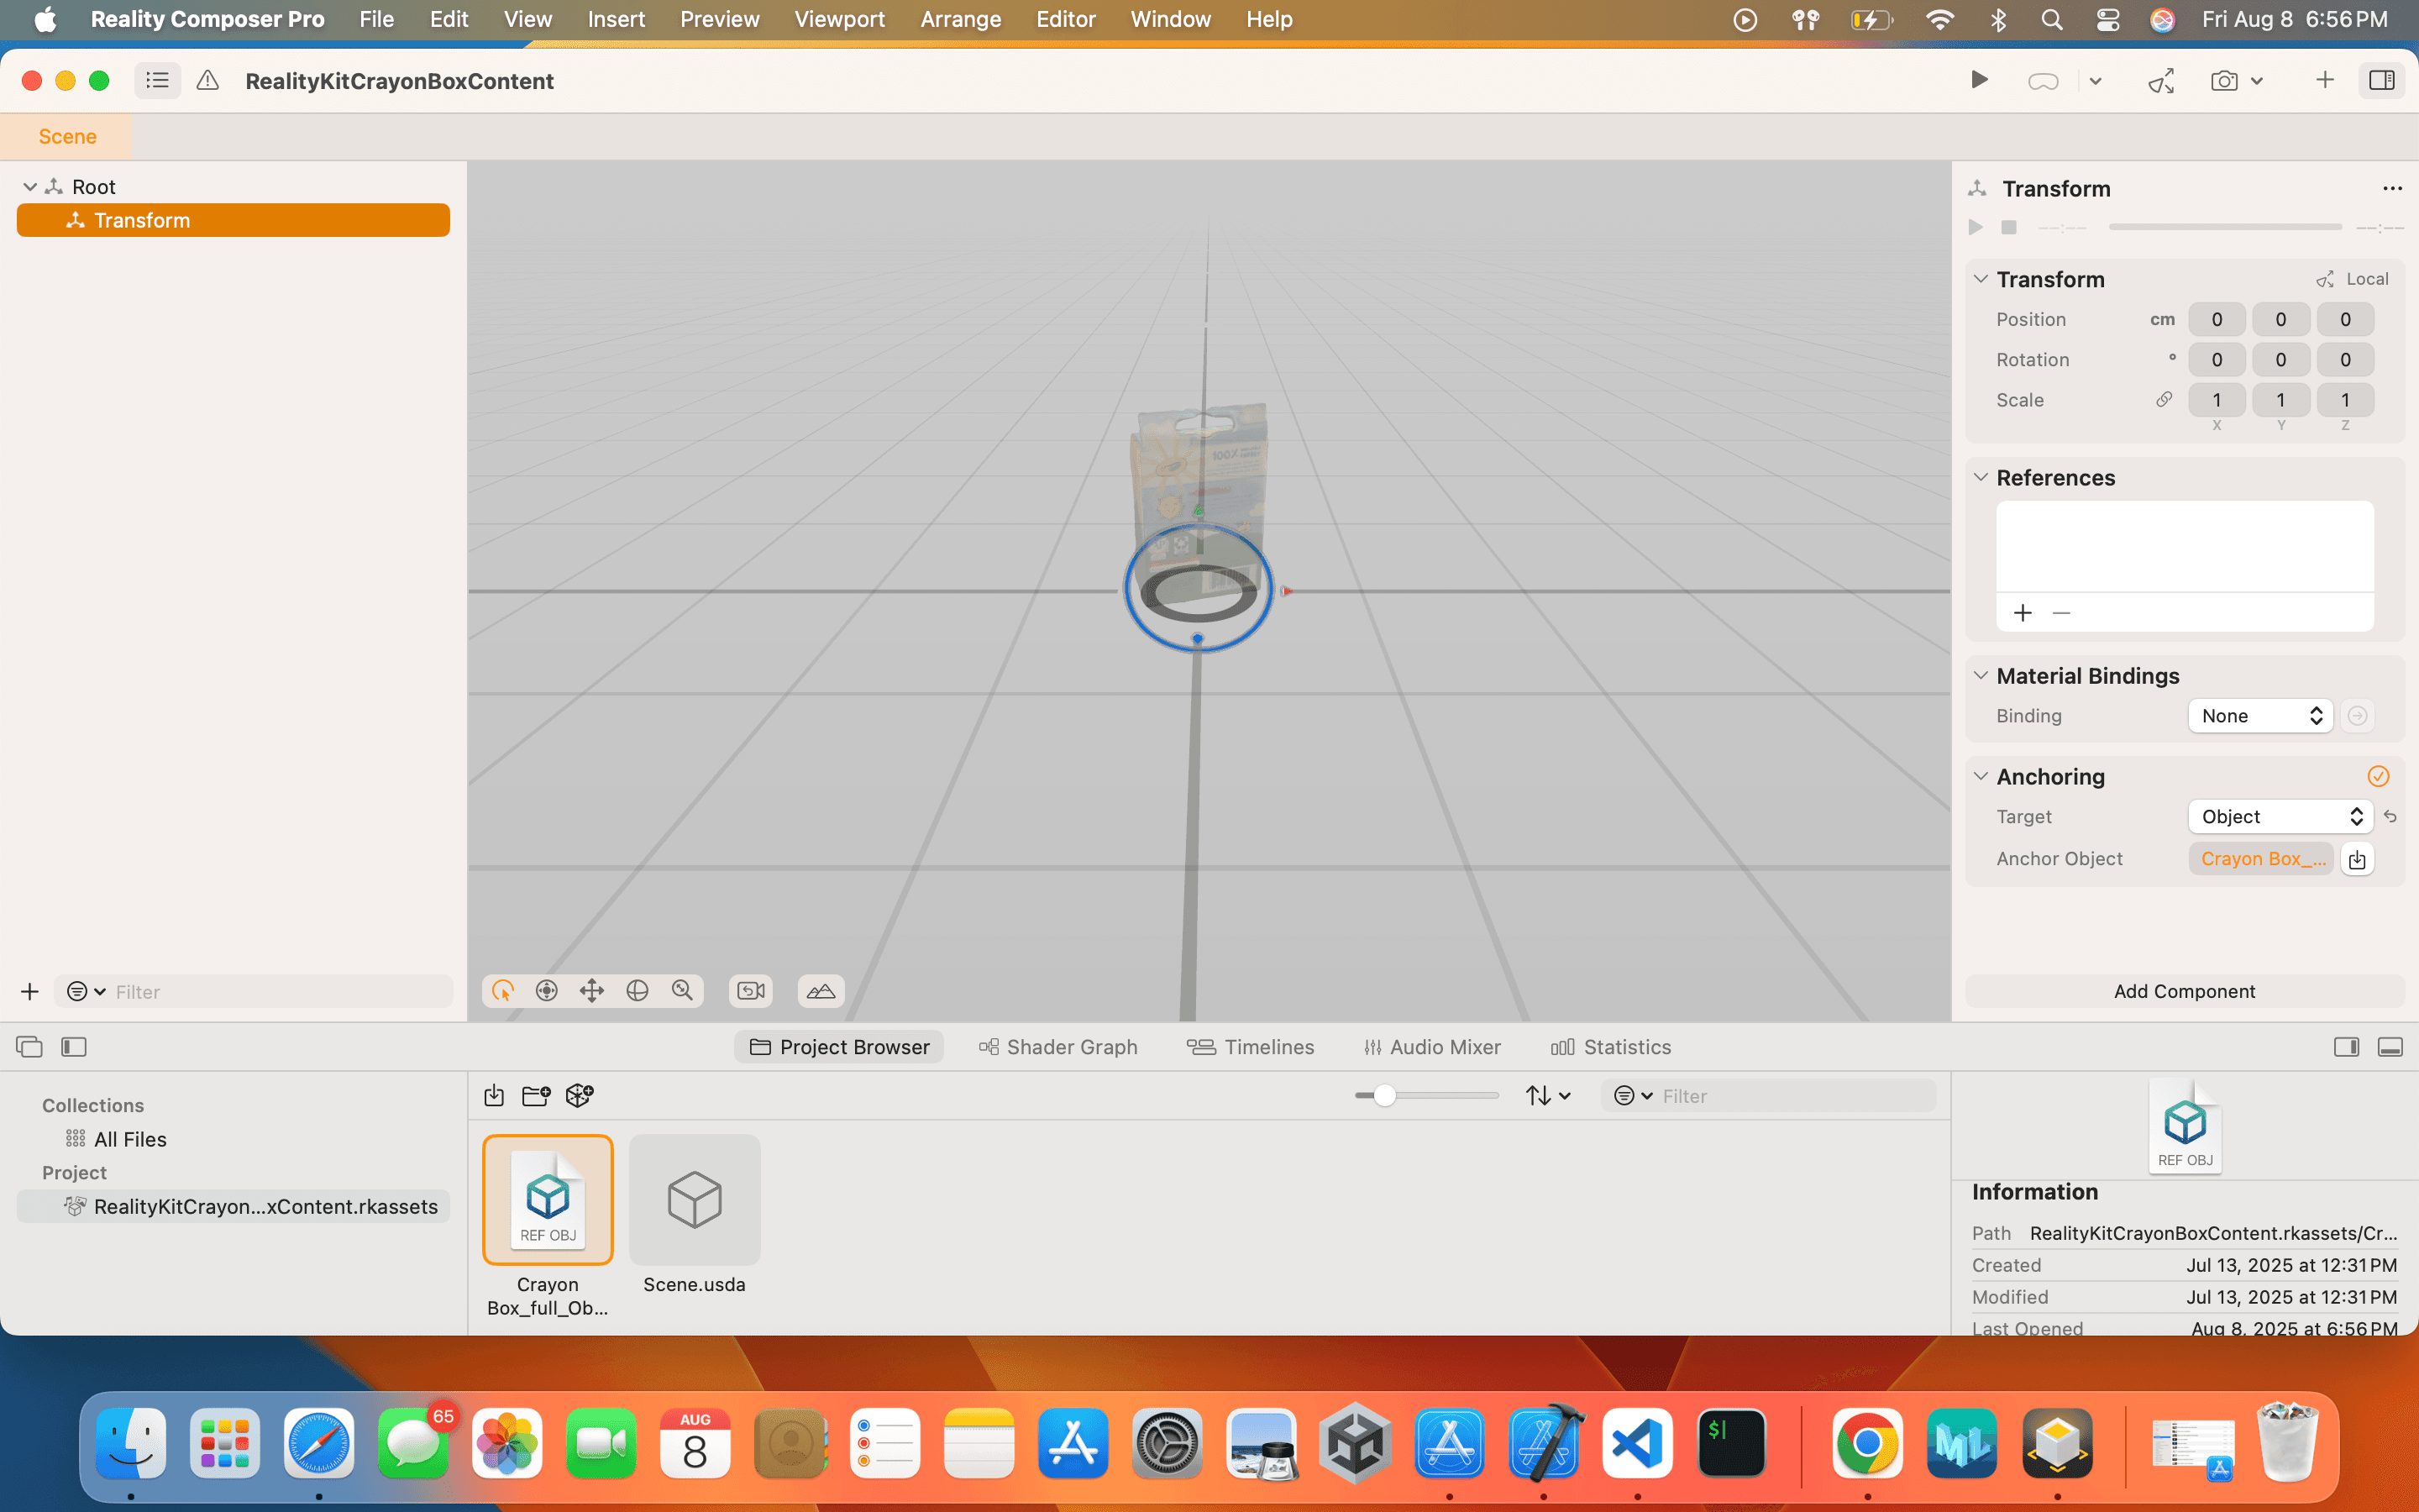The height and width of the screenshot is (1512, 2419).
Task: Click the camera capture toolbar icon
Action: [2223, 81]
